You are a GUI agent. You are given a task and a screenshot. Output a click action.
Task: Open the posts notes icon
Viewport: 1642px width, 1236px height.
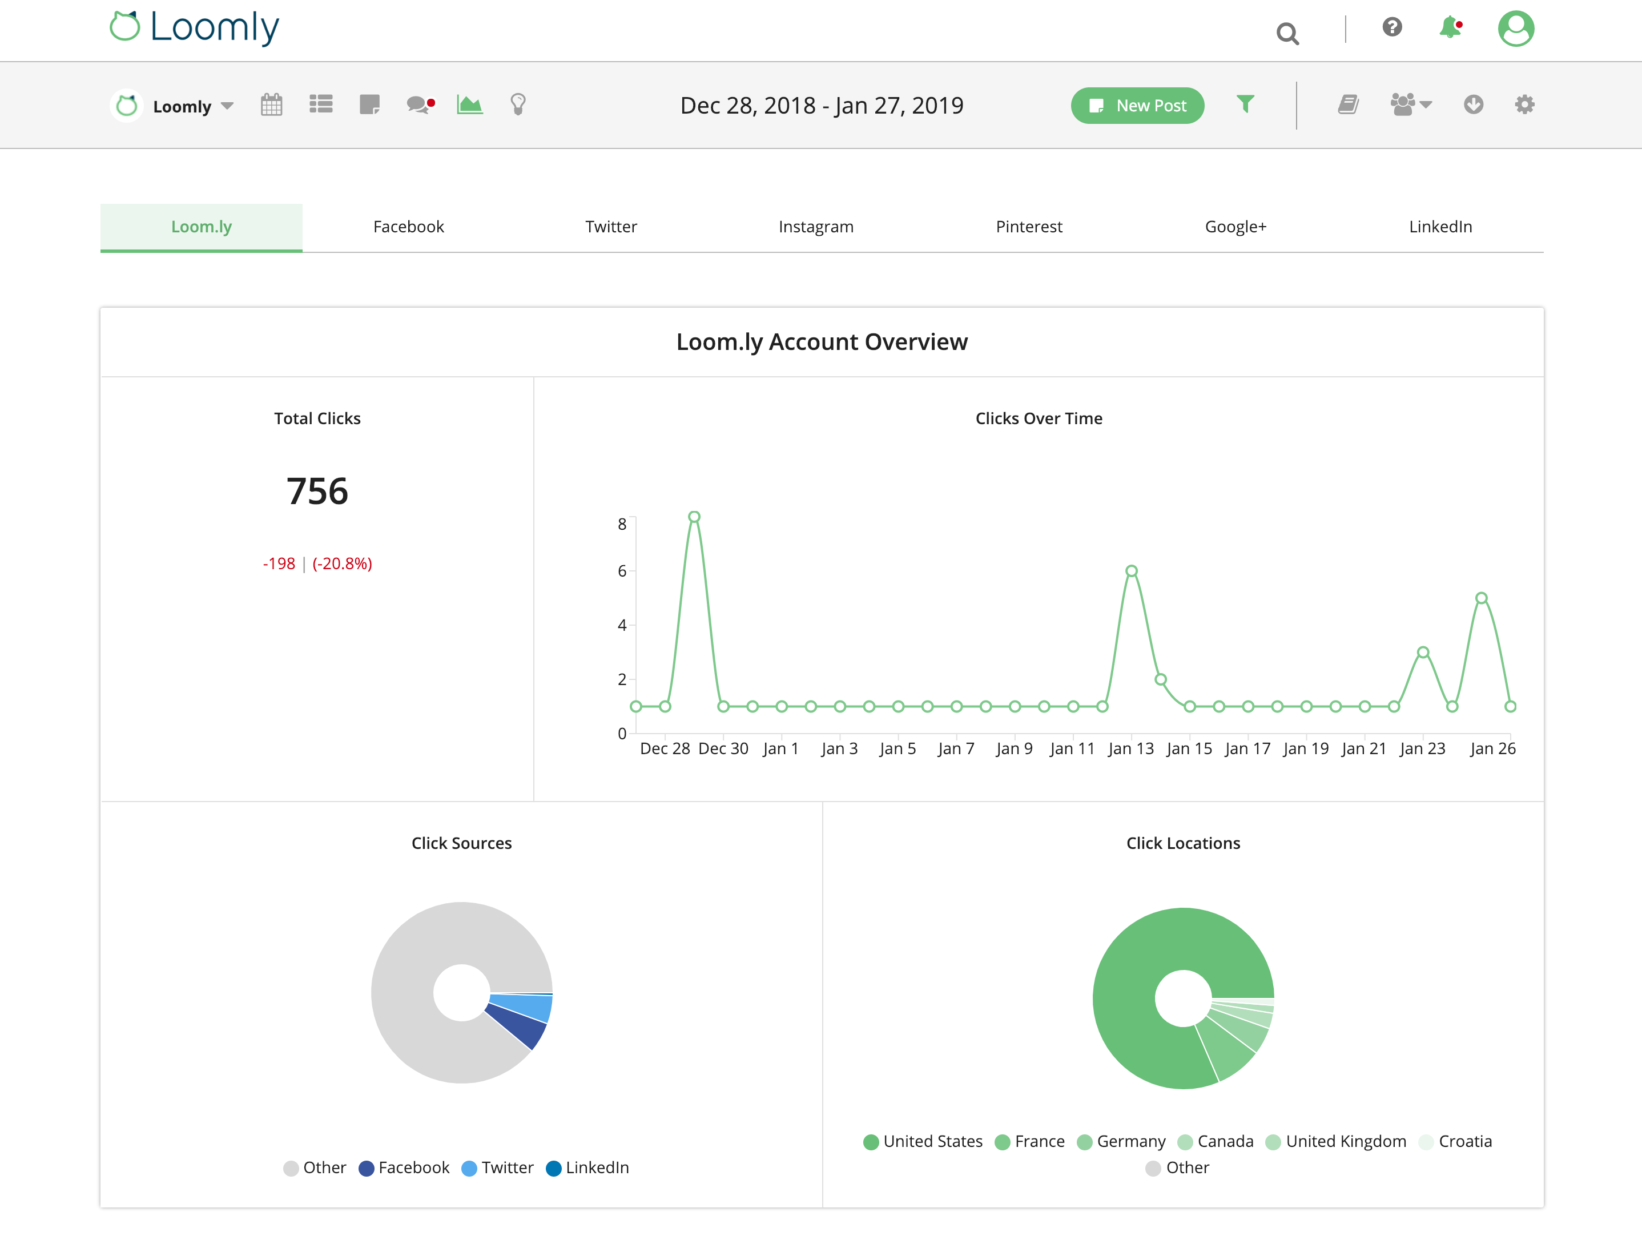pyautogui.click(x=369, y=104)
